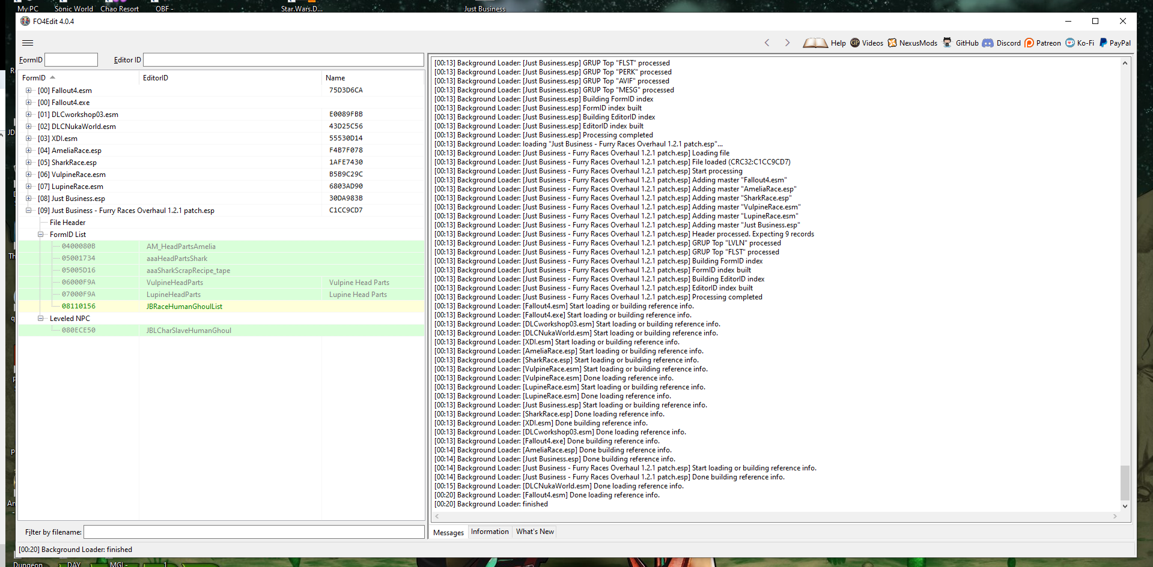Screen dimensions: 1153x567
Task: Go back with the left arrow
Action: [x=767, y=43]
